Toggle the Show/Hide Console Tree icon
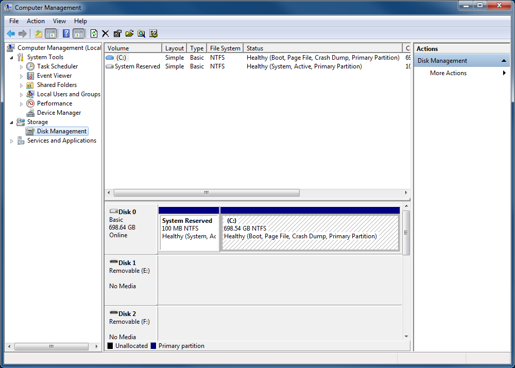Screen dimensions: 515x368 pyautogui.click(x=50, y=33)
